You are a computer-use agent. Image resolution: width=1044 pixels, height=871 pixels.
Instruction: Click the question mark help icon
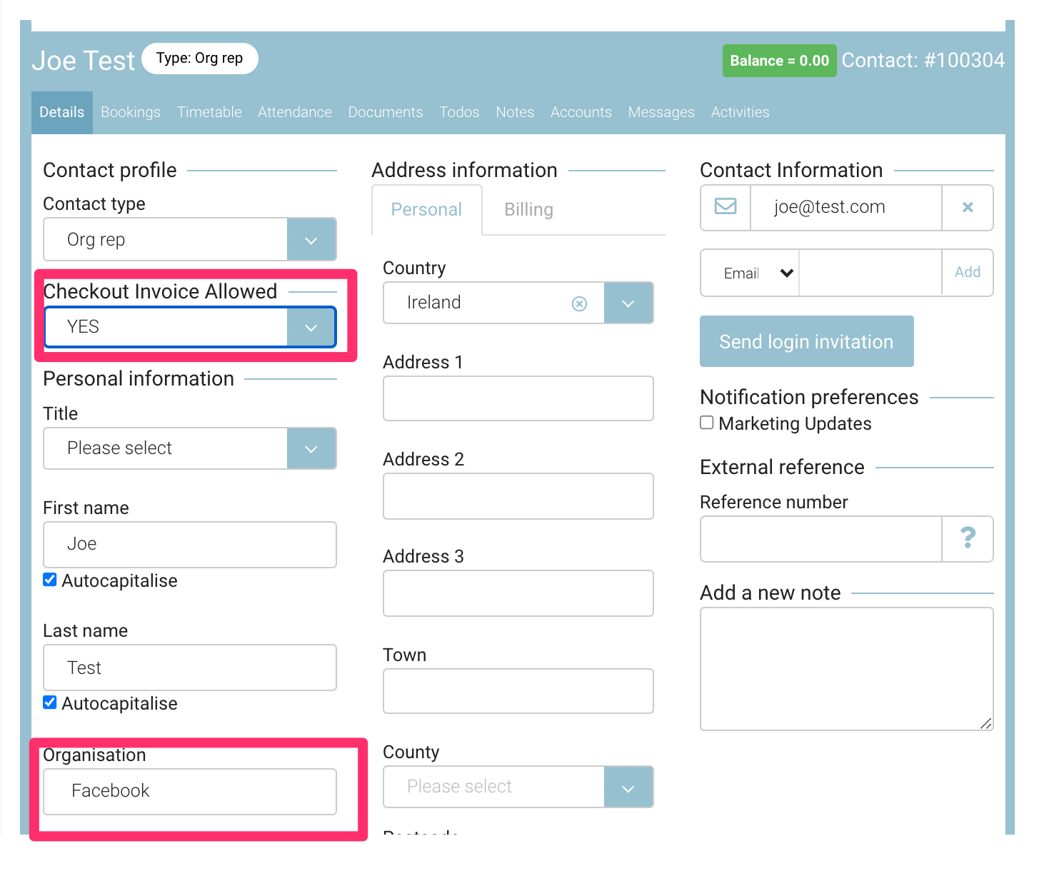pos(968,538)
